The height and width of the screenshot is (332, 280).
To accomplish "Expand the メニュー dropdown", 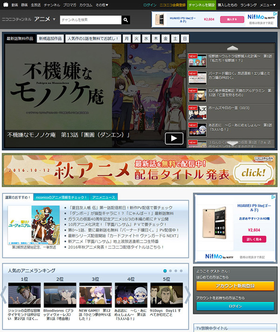I will [x=268, y=5].
